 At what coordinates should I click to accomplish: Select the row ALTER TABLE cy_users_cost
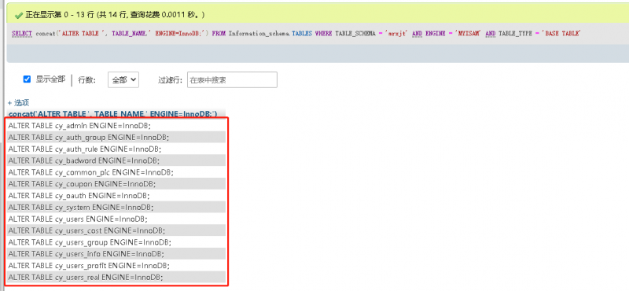click(116, 230)
